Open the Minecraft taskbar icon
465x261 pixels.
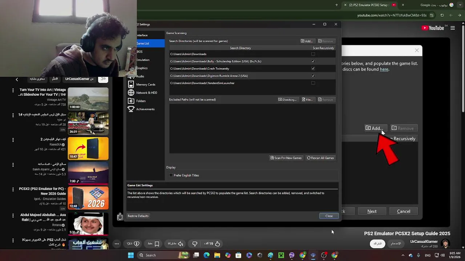pyautogui.click(x=281, y=255)
